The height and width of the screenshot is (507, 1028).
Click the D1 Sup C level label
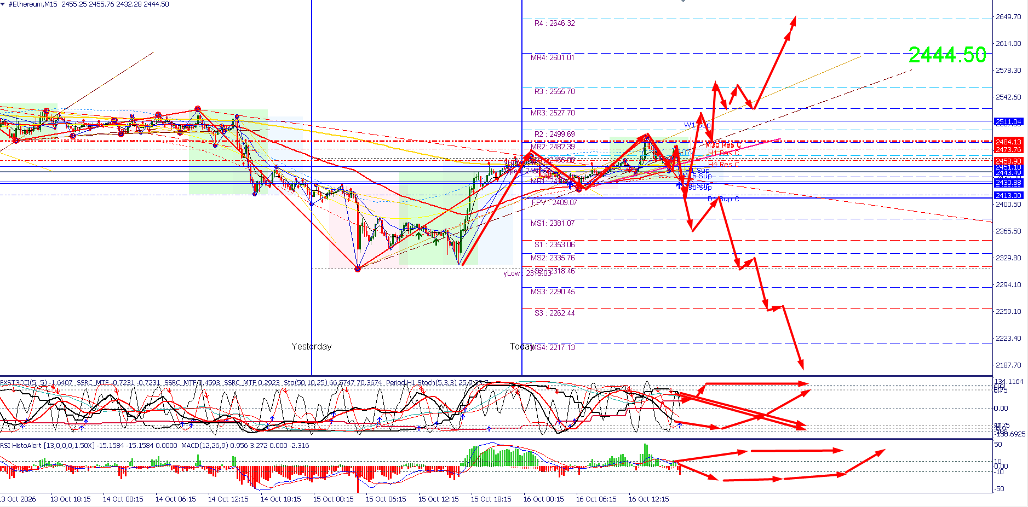coord(723,199)
